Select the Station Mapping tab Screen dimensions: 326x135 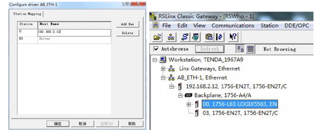(27, 14)
